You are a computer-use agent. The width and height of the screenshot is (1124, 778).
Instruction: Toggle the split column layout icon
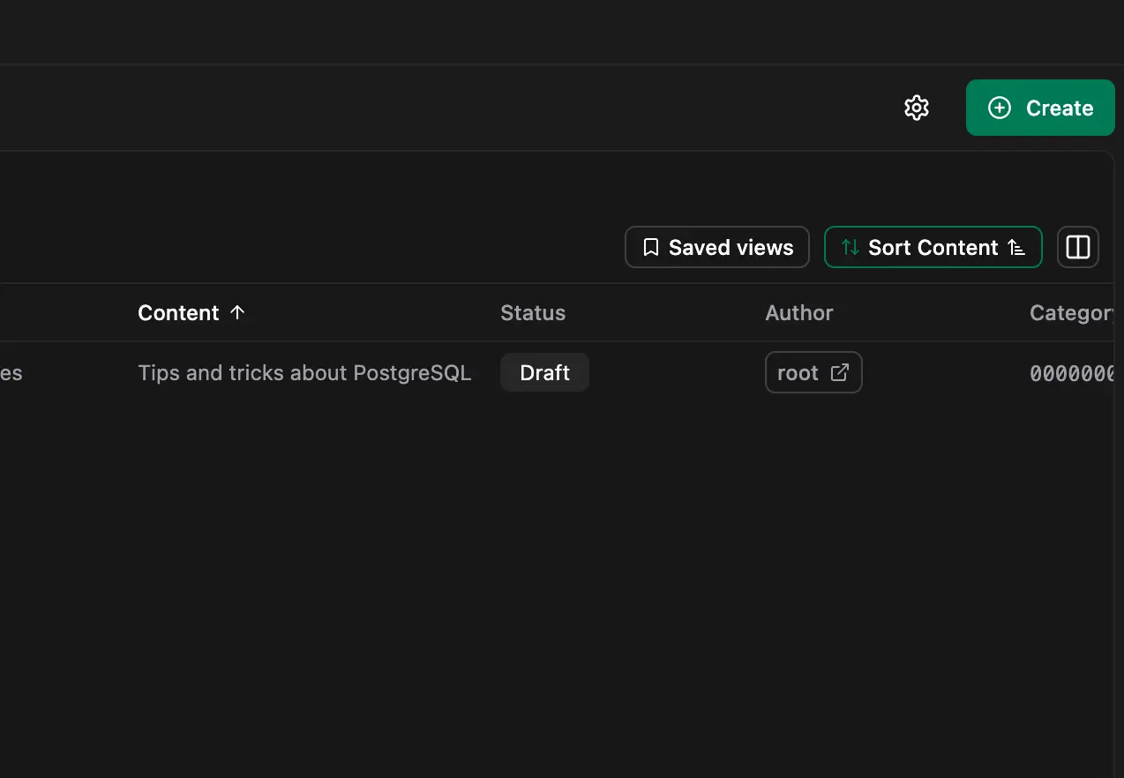tap(1077, 247)
